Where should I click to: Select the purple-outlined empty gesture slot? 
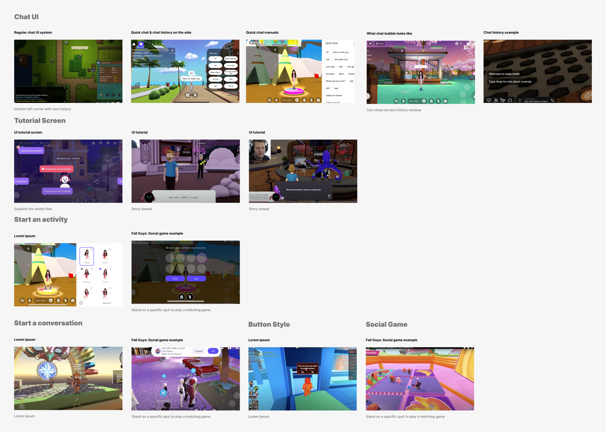[x=202, y=258]
